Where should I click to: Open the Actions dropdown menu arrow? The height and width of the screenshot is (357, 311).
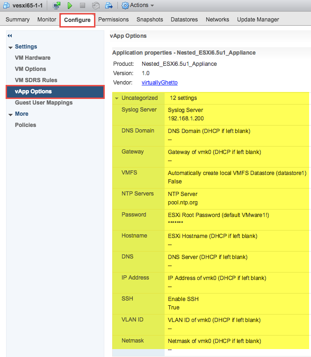(x=152, y=6)
